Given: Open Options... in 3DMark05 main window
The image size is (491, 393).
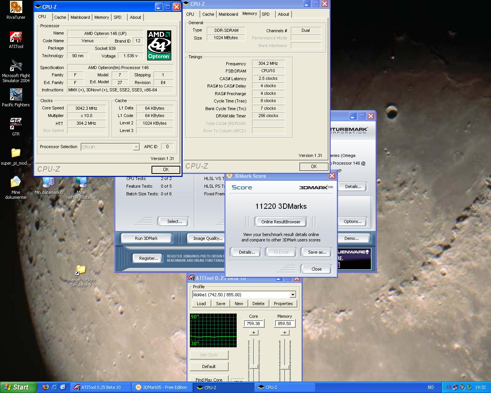Looking at the screenshot, I should [353, 221].
